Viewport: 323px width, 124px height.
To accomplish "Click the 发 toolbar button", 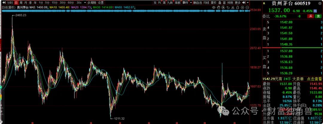I will point(155,3).
